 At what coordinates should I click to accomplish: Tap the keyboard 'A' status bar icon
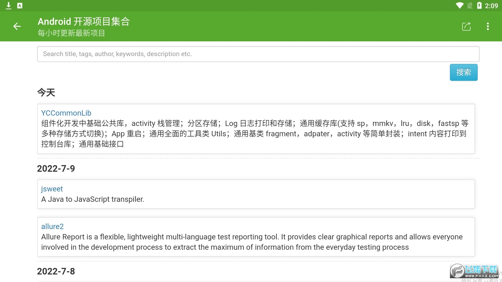coord(20,6)
